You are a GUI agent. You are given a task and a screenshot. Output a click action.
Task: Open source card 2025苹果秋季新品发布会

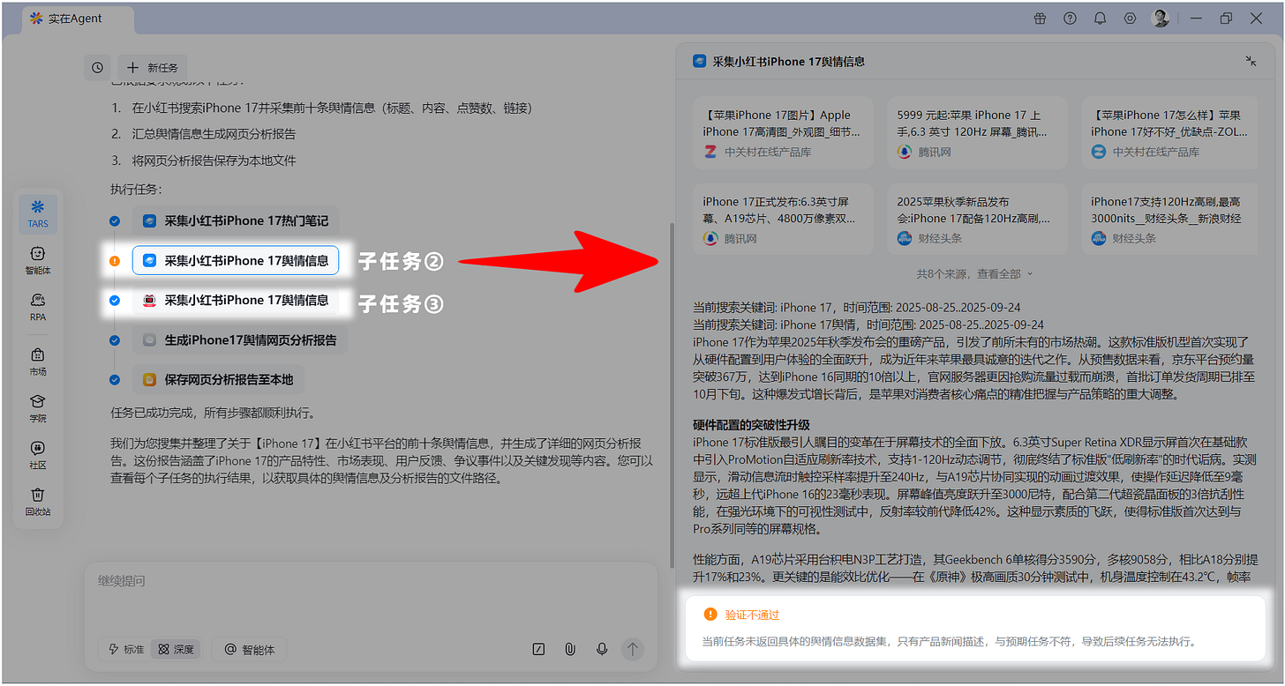[x=978, y=220]
